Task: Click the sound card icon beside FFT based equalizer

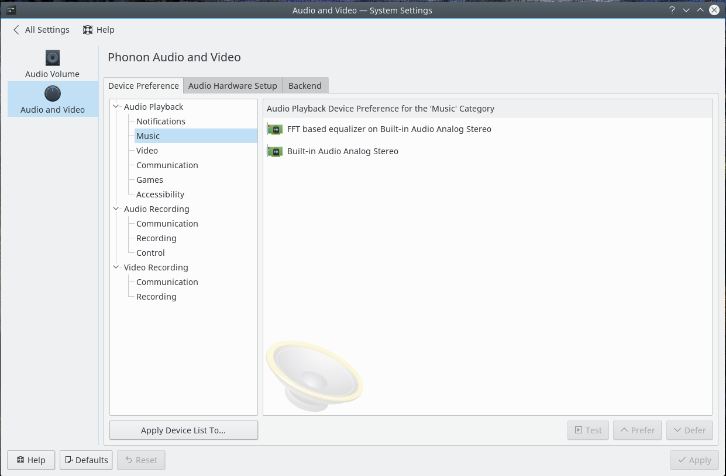Action: pos(274,129)
